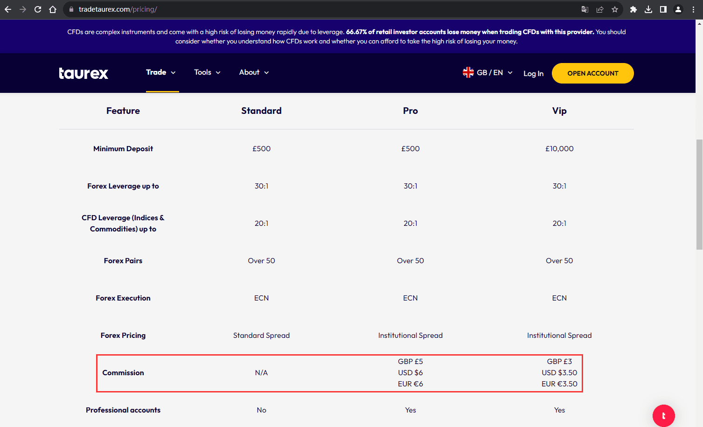The height and width of the screenshot is (427, 703).
Task: Open the browser home page
Action: click(x=53, y=9)
